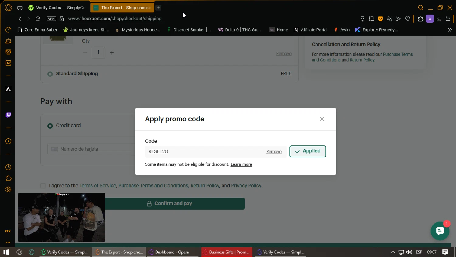This screenshot has height=257, width=456.
Task: Switch to Dashboard - Opera taskbar window
Action: 173,252
